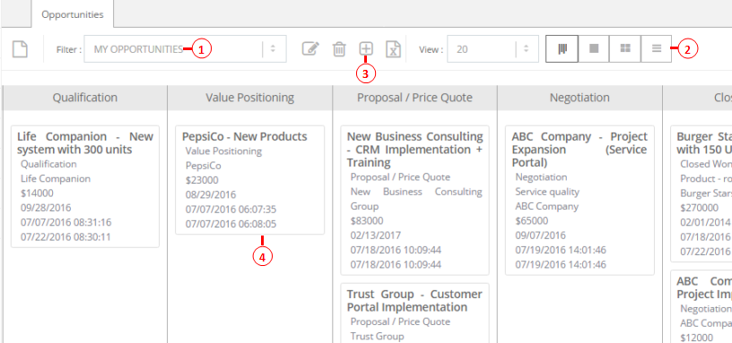732x343 pixels.
Task: Click the Service quality text
Action: pos(547,192)
